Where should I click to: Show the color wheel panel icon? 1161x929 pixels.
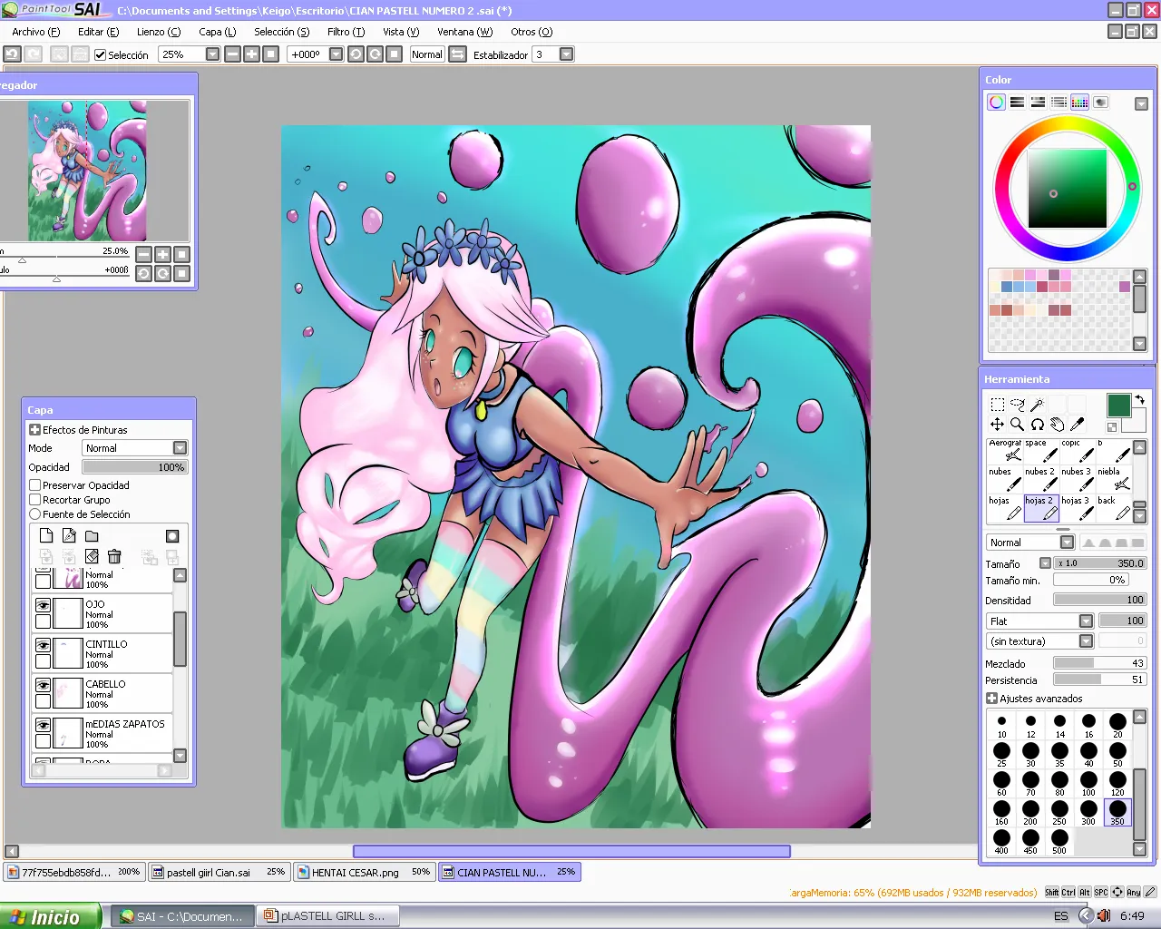[x=997, y=103]
